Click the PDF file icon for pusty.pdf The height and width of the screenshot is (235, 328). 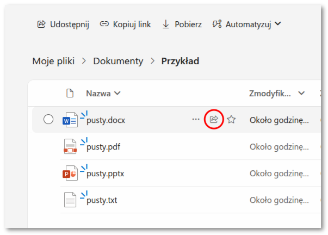click(70, 147)
